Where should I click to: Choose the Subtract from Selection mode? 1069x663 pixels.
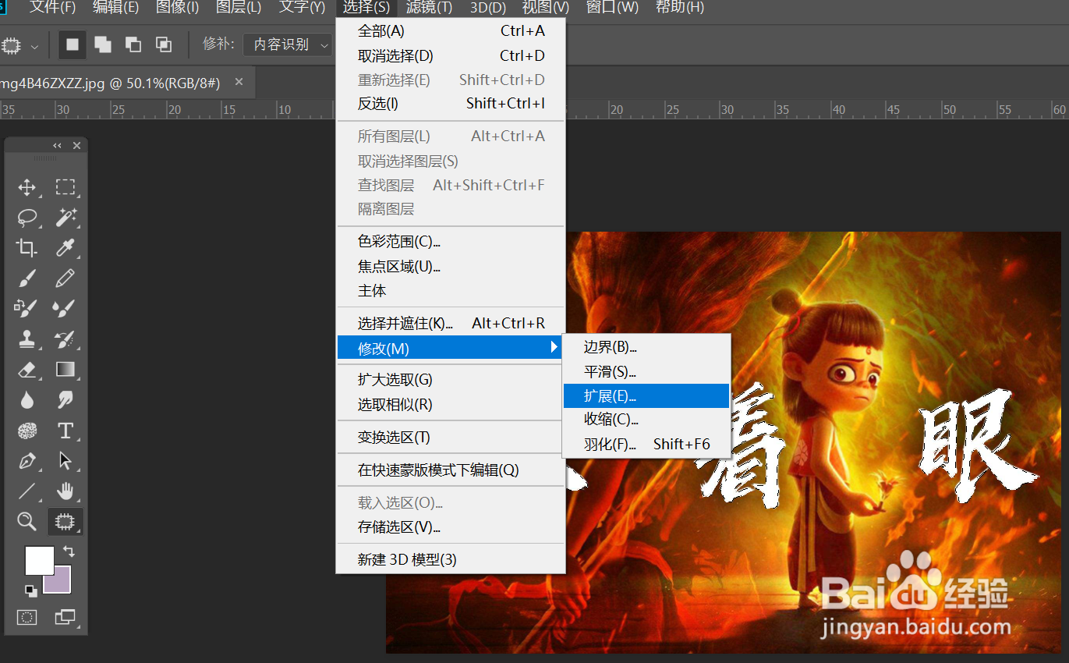click(133, 45)
